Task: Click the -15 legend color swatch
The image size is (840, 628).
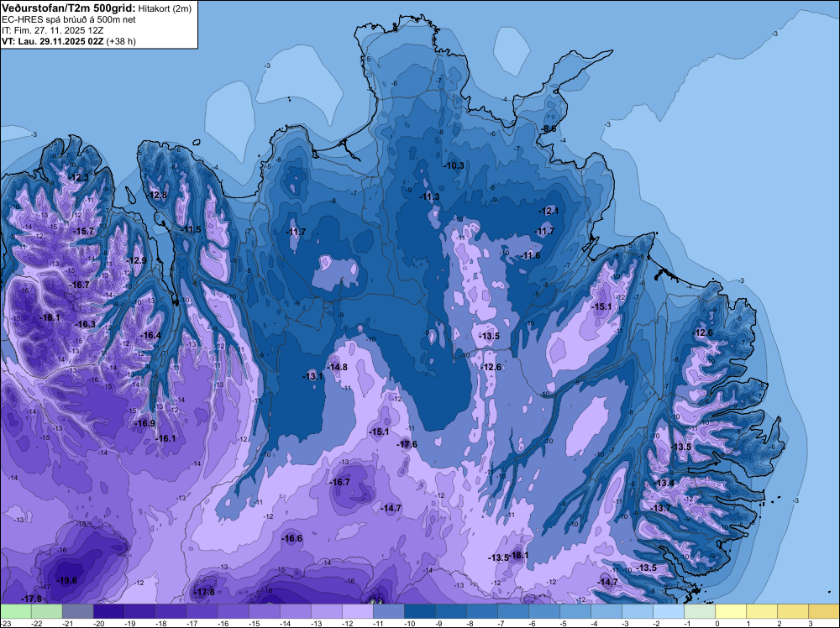Action: click(x=264, y=611)
